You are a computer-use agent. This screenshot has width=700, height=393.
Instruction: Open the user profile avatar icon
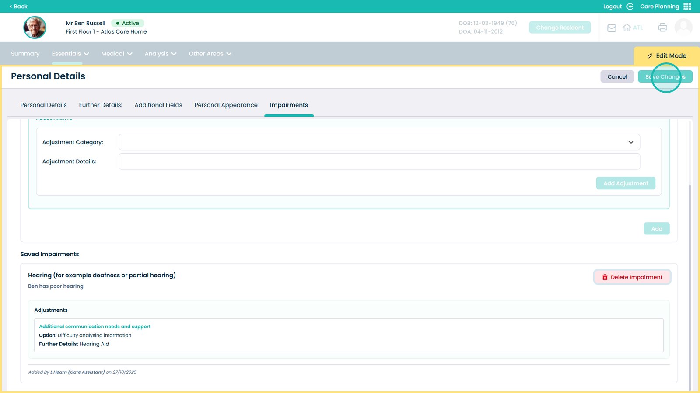pos(683,27)
